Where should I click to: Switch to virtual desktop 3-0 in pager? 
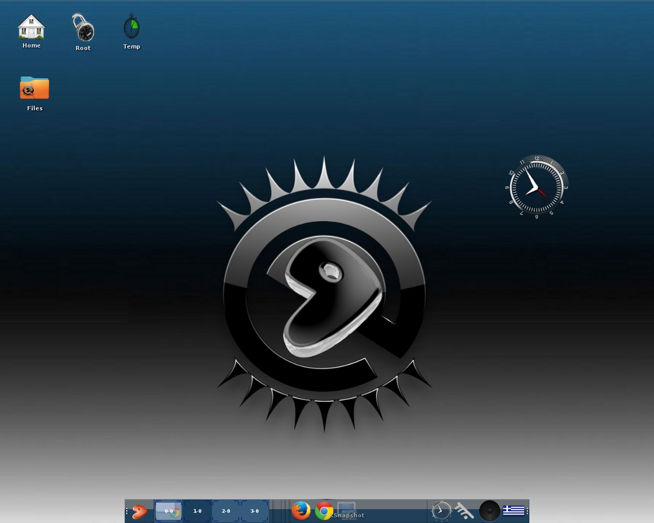(254, 511)
